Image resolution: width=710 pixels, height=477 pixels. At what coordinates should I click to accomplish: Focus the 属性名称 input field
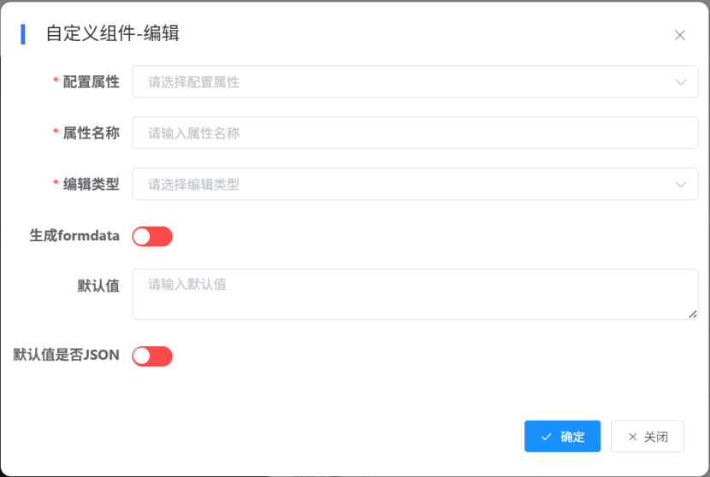click(x=415, y=133)
